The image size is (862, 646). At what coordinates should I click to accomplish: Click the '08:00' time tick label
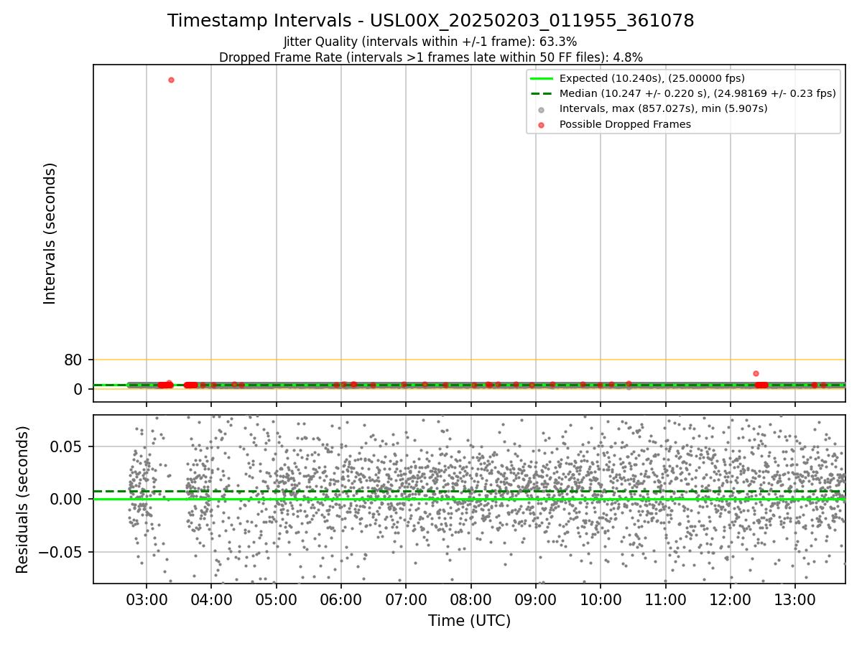(x=471, y=599)
